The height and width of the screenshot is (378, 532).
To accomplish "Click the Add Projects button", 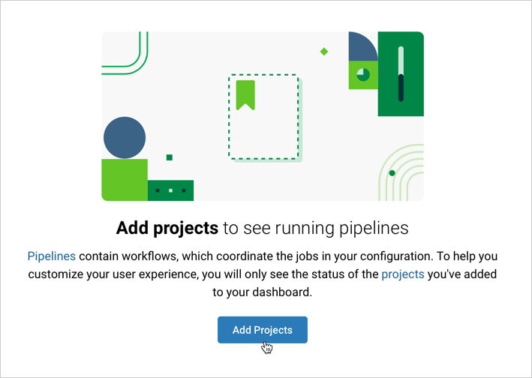I will click(262, 330).
